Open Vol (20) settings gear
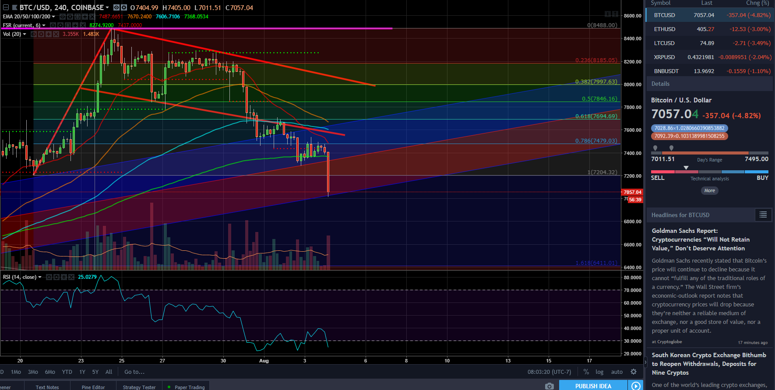Image resolution: width=775 pixels, height=390 pixels. click(x=41, y=34)
